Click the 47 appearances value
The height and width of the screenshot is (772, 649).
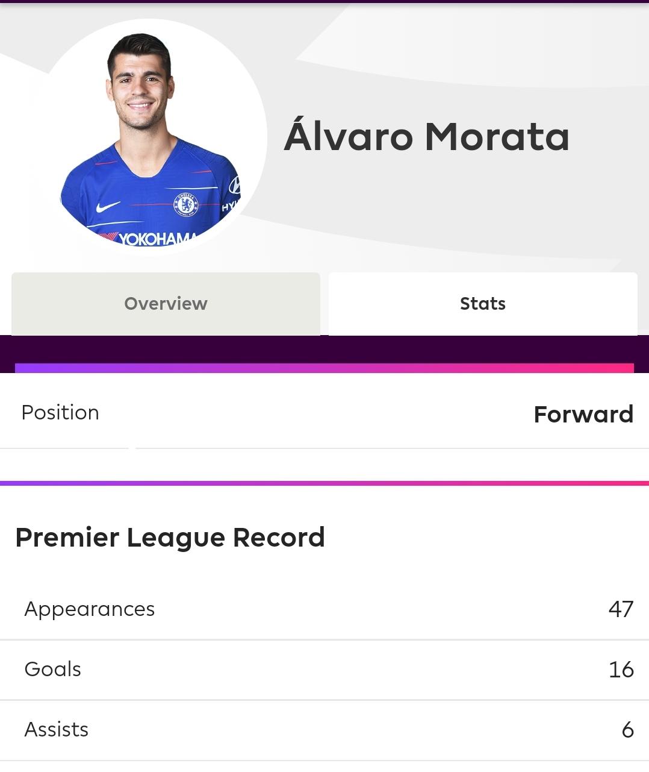(621, 609)
